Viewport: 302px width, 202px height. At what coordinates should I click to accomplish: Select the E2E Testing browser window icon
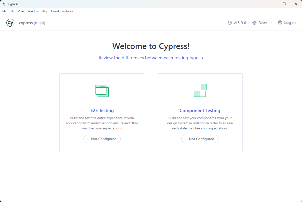pyautogui.click(x=102, y=91)
